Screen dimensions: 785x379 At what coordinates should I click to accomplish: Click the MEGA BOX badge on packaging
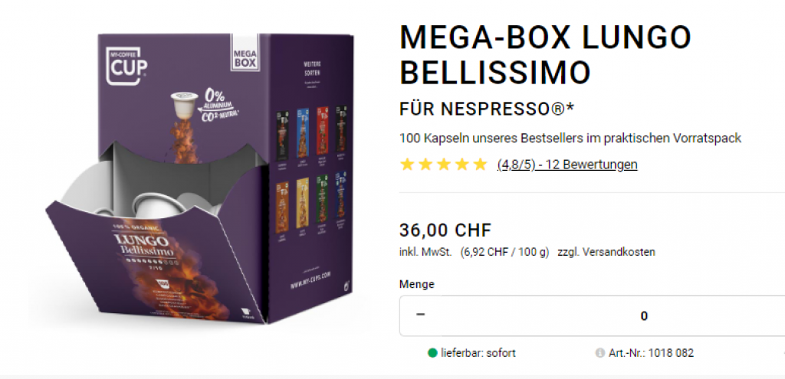pyautogui.click(x=245, y=53)
